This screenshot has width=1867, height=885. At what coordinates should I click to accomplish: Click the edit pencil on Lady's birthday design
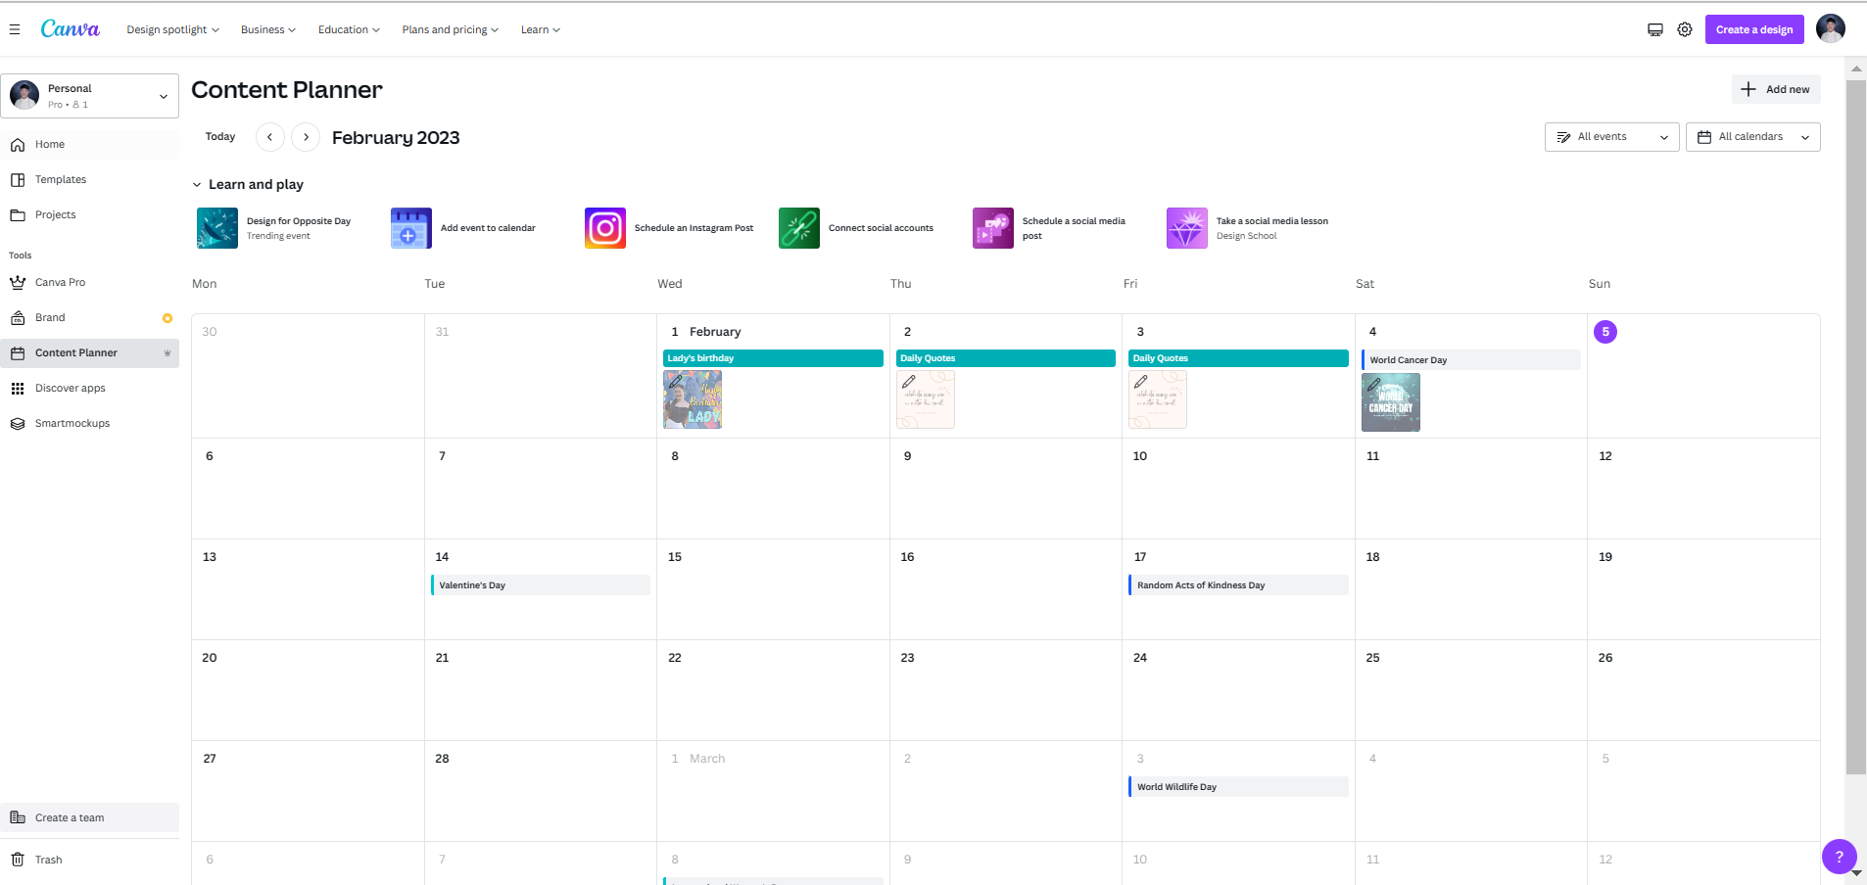(x=676, y=382)
